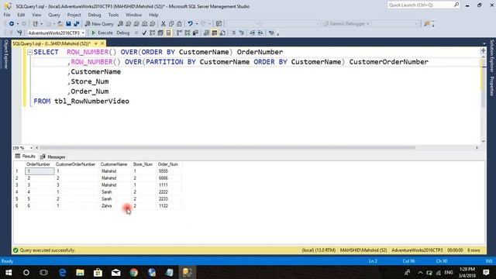Click the Uncomment selected lines icon
The height and width of the screenshot is (279, 496).
point(241,33)
